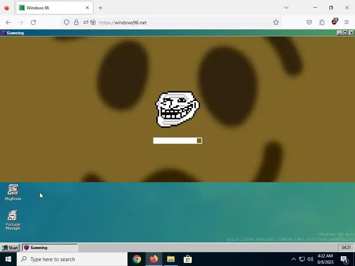Open the MsgRoom desktop shortcut
This screenshot has height=266, width=355.
tap(13, 192)
